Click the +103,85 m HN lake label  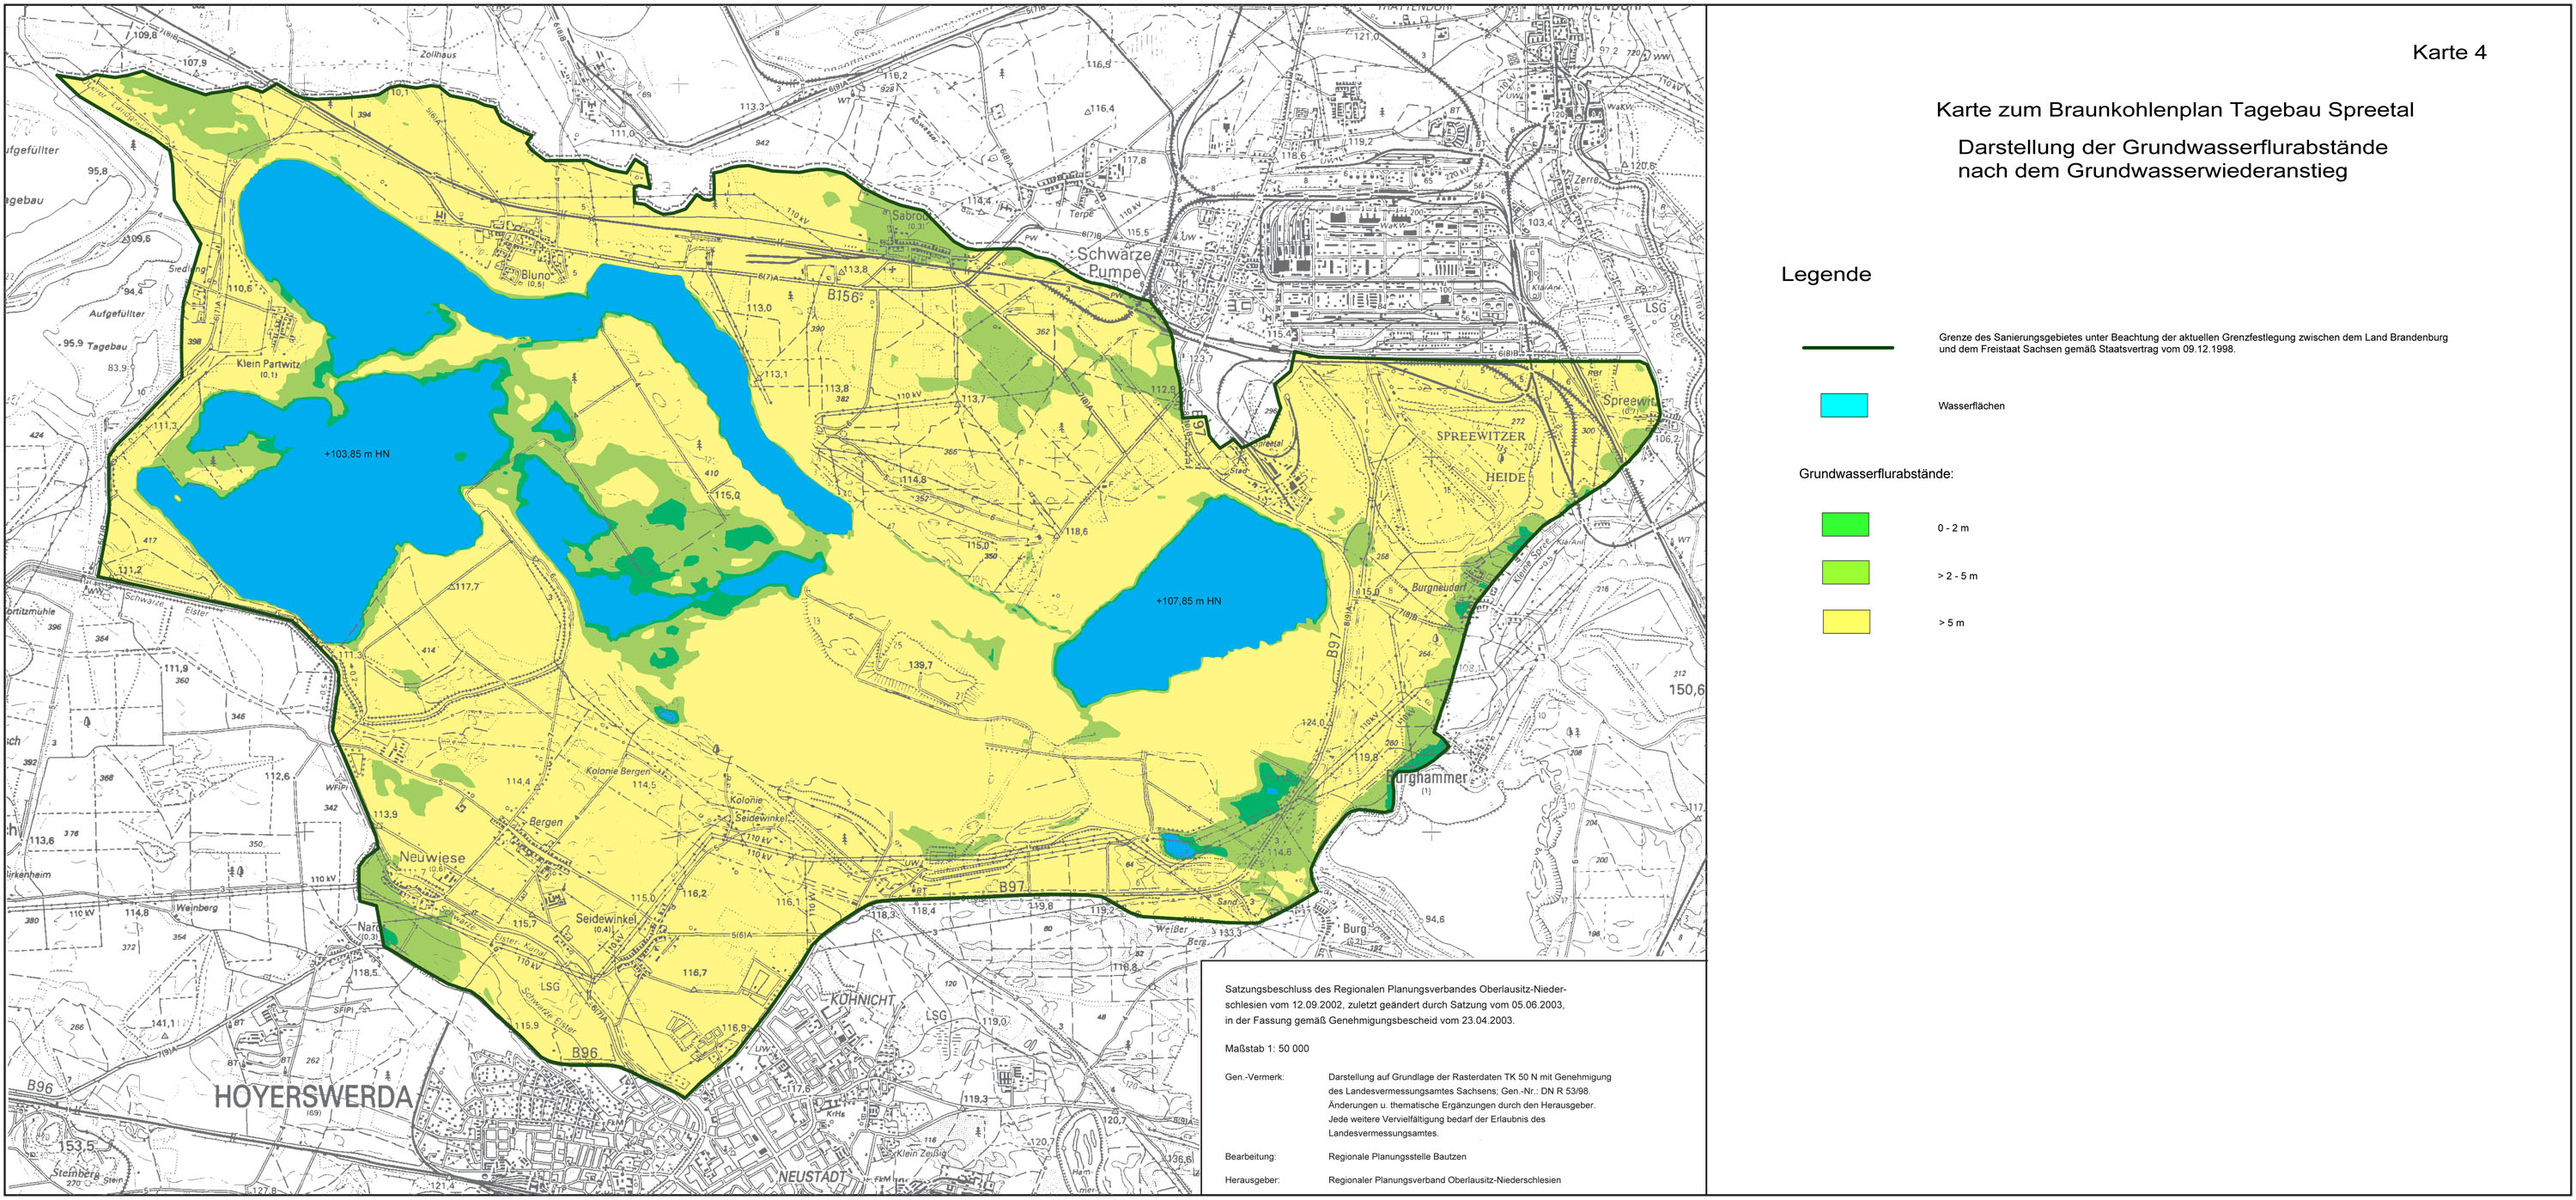(357, 454)
